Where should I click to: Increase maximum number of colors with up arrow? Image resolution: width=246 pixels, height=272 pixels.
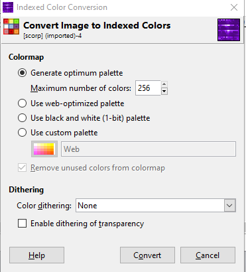[x=164, y=84]
